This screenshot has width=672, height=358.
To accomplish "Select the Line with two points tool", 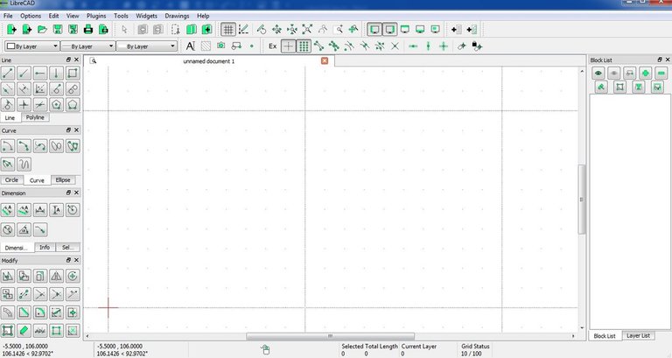I will [x=8, y=73].
